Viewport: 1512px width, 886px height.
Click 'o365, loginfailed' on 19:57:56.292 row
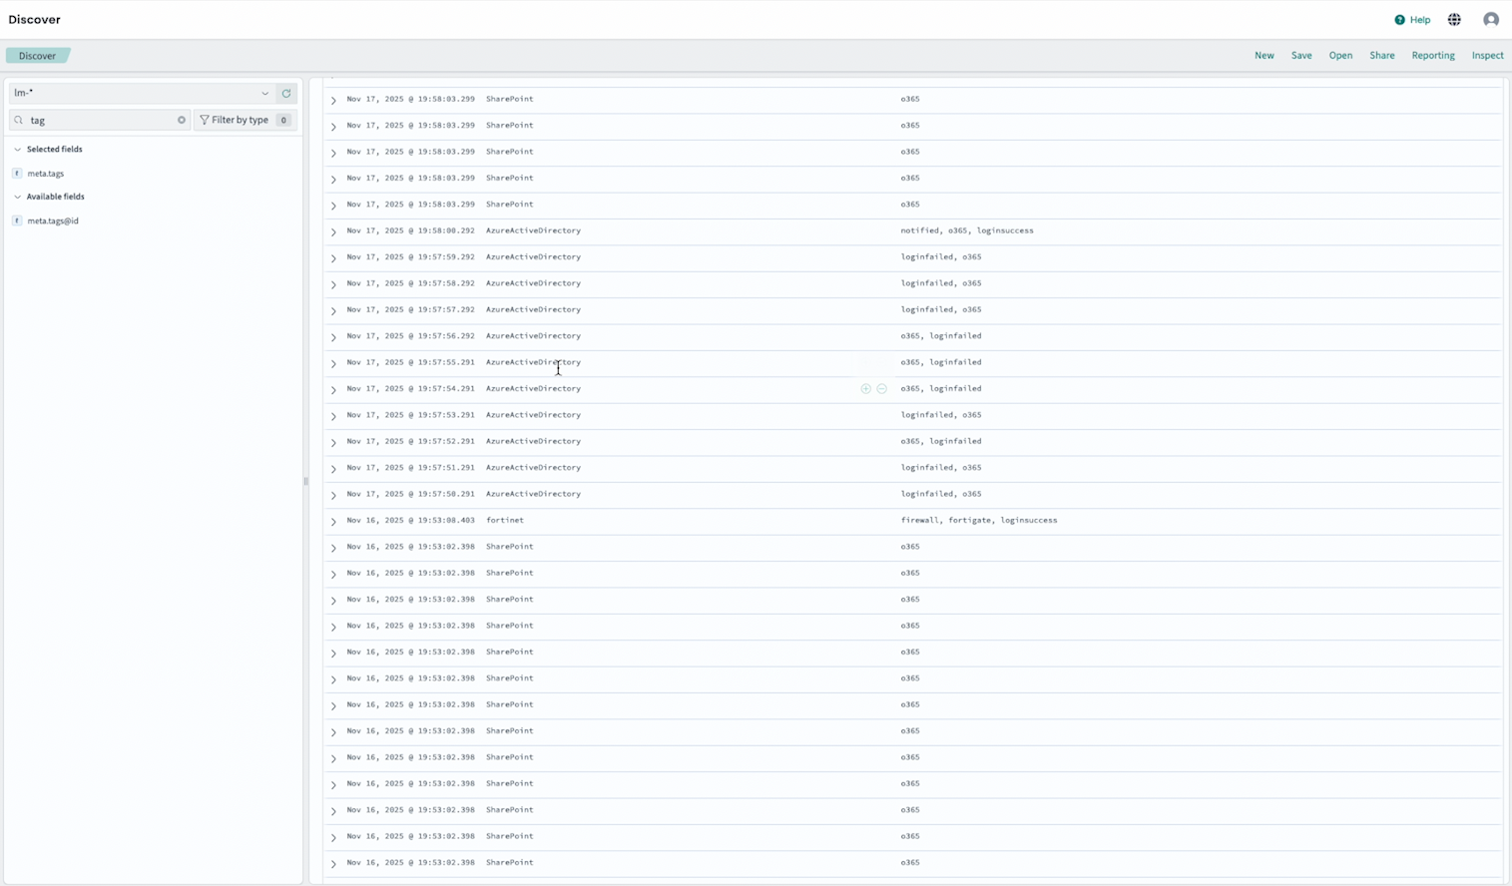941,335
